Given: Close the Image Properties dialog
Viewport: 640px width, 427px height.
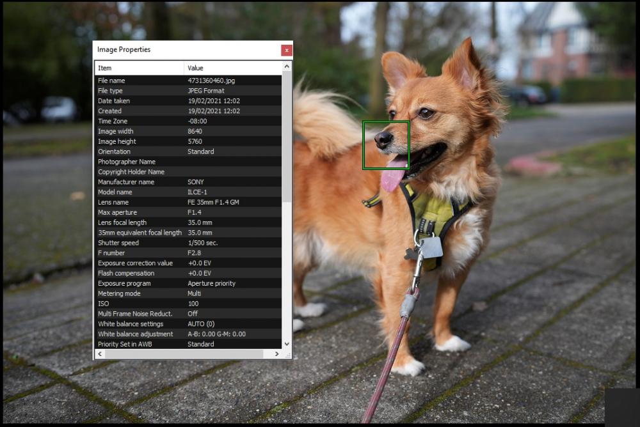Looking at the screenshot, I should [287, 50].
